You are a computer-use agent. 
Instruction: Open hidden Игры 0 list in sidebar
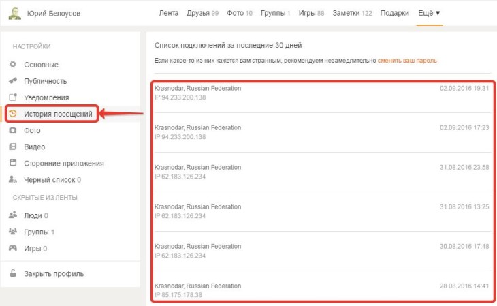click(x=35, y=249)
